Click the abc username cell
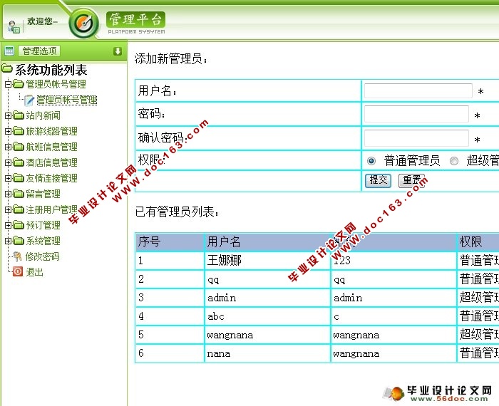Viewport: 499px width, 406px height. pos(267,316)
